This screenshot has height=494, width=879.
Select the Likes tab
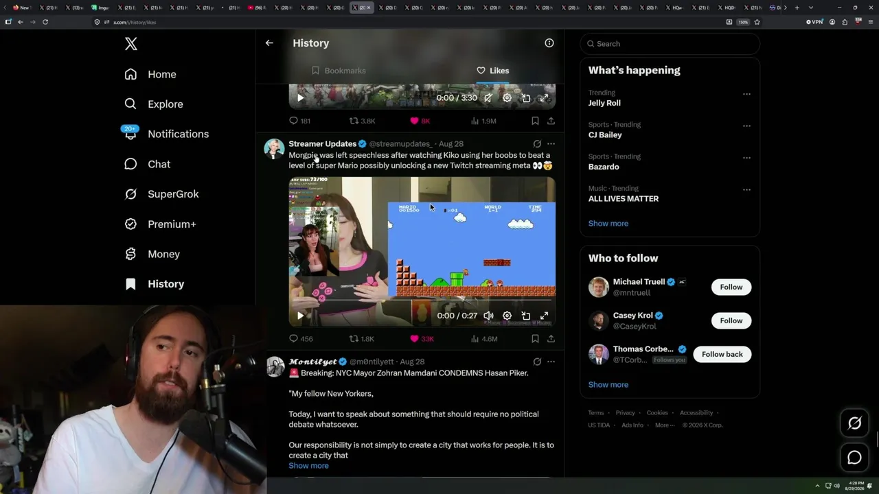(492, 71)
